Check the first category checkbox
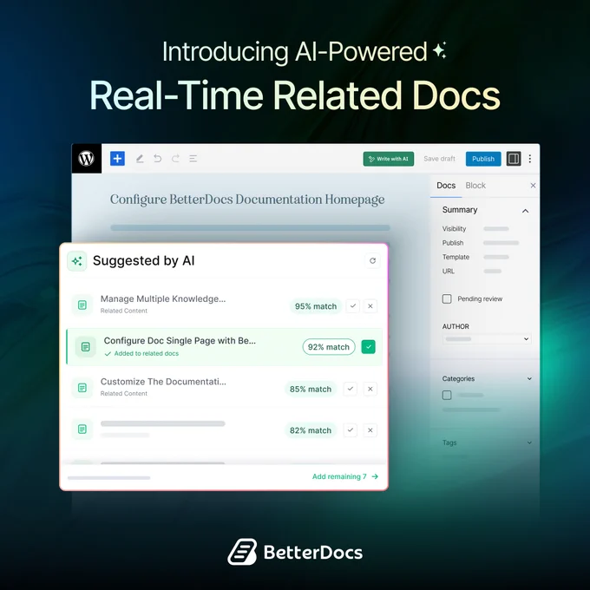Viewport: 590px width, 590px height. click(x=447, y=395)
